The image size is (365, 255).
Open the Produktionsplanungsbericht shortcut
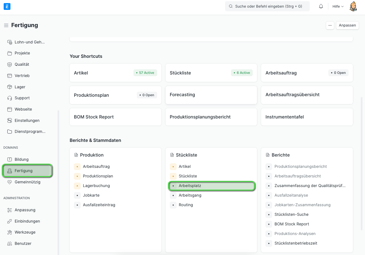point(211,117)
